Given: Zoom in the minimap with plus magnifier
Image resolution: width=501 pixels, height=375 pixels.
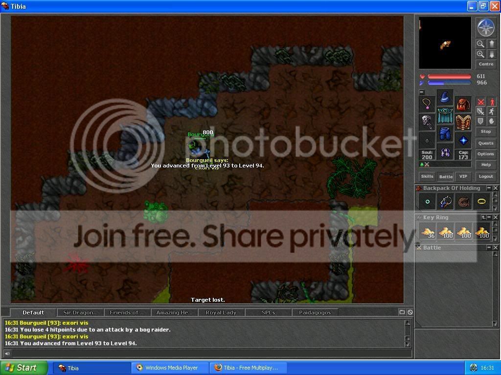Looking at the screenshot, I should (x=480, y=54).
